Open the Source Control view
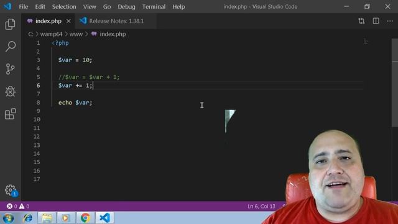This screenshot has height=224, width=398. 10,69
